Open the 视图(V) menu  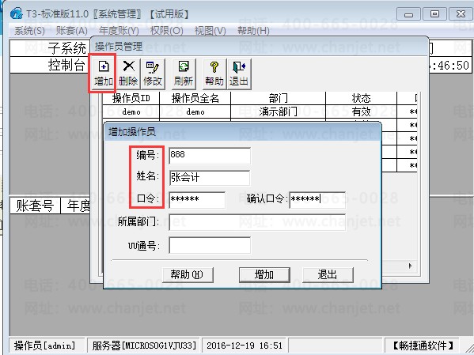point(210,31)
